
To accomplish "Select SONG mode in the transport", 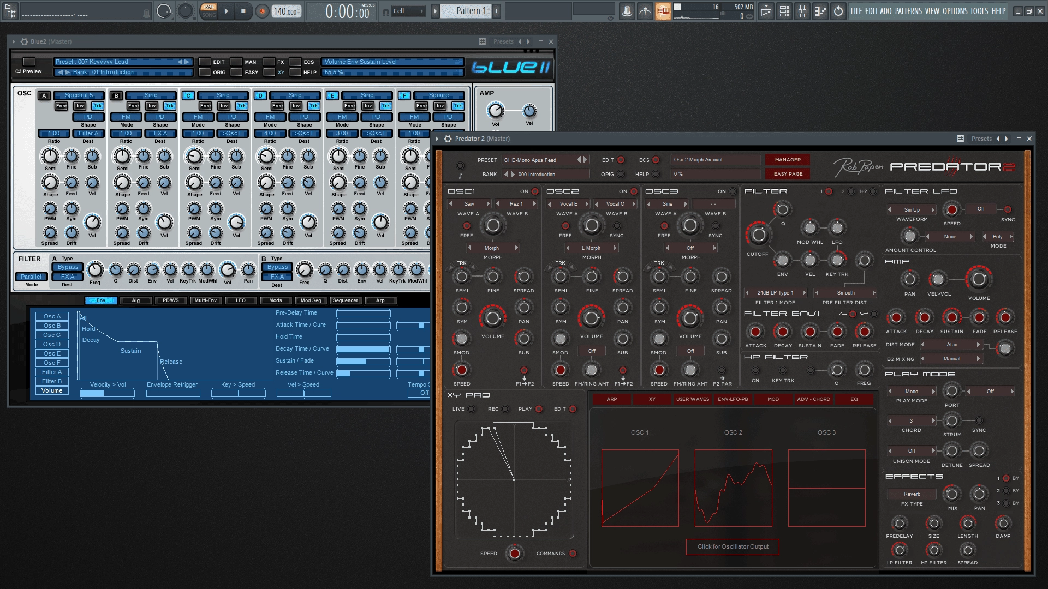I will click(209, 15).
